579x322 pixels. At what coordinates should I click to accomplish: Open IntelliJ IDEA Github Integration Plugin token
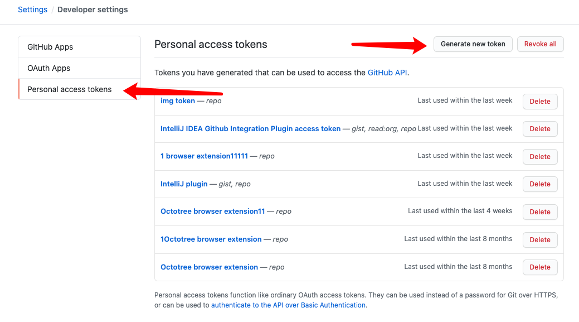pos(250,128)
